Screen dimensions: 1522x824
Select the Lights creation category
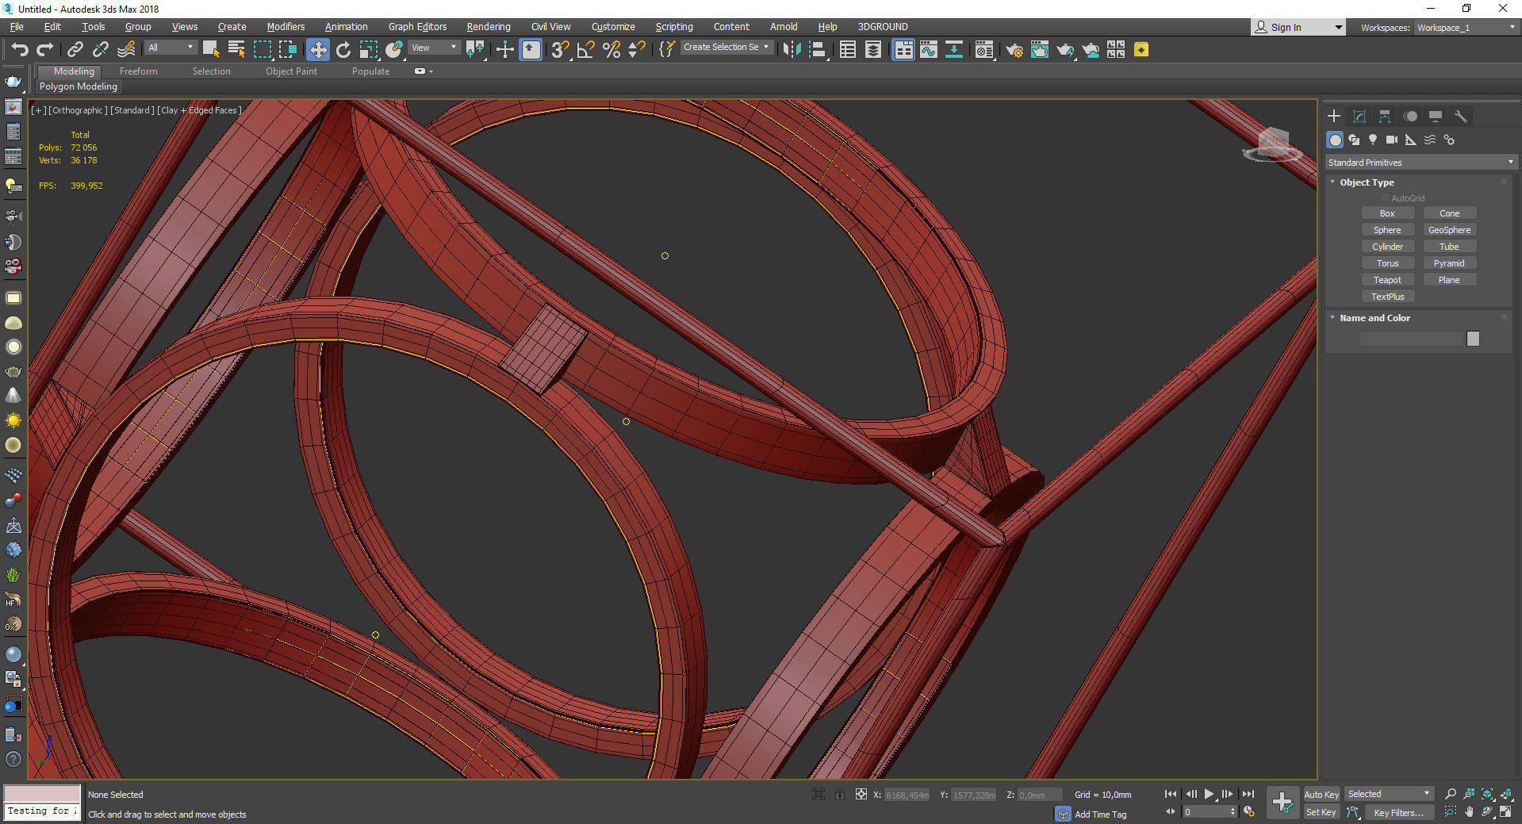pos(1373,140)
